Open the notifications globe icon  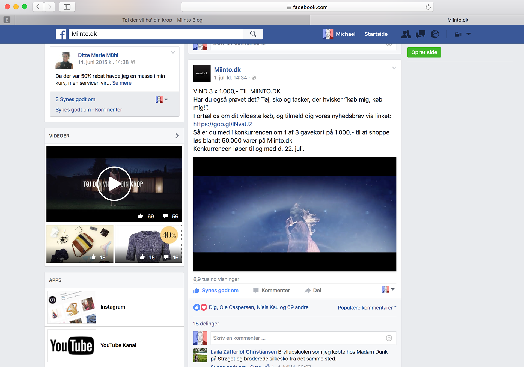click(435, 34)
